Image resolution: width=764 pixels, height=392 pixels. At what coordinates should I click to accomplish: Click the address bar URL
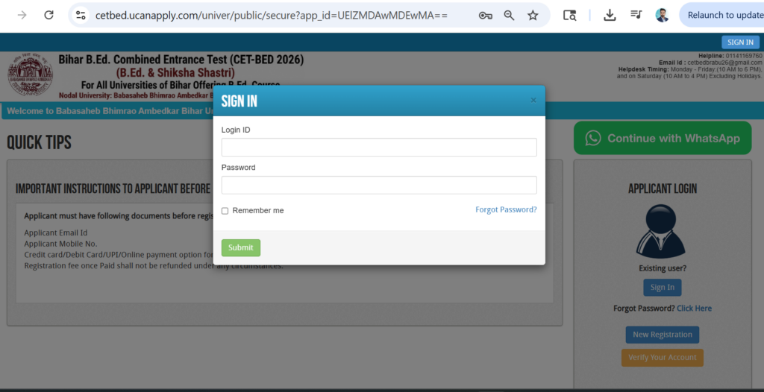tap(272, 15)
